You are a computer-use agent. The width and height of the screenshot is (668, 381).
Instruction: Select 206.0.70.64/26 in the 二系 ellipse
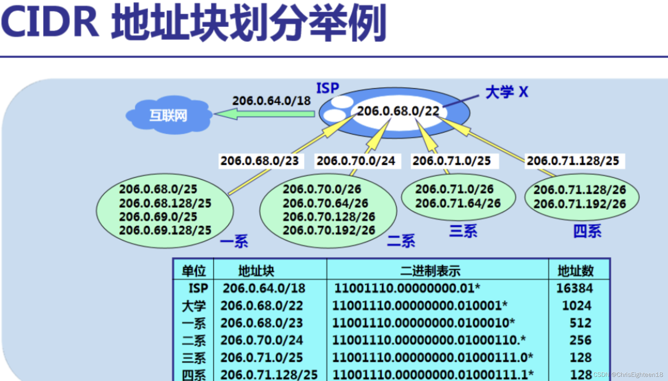[326, 203]
